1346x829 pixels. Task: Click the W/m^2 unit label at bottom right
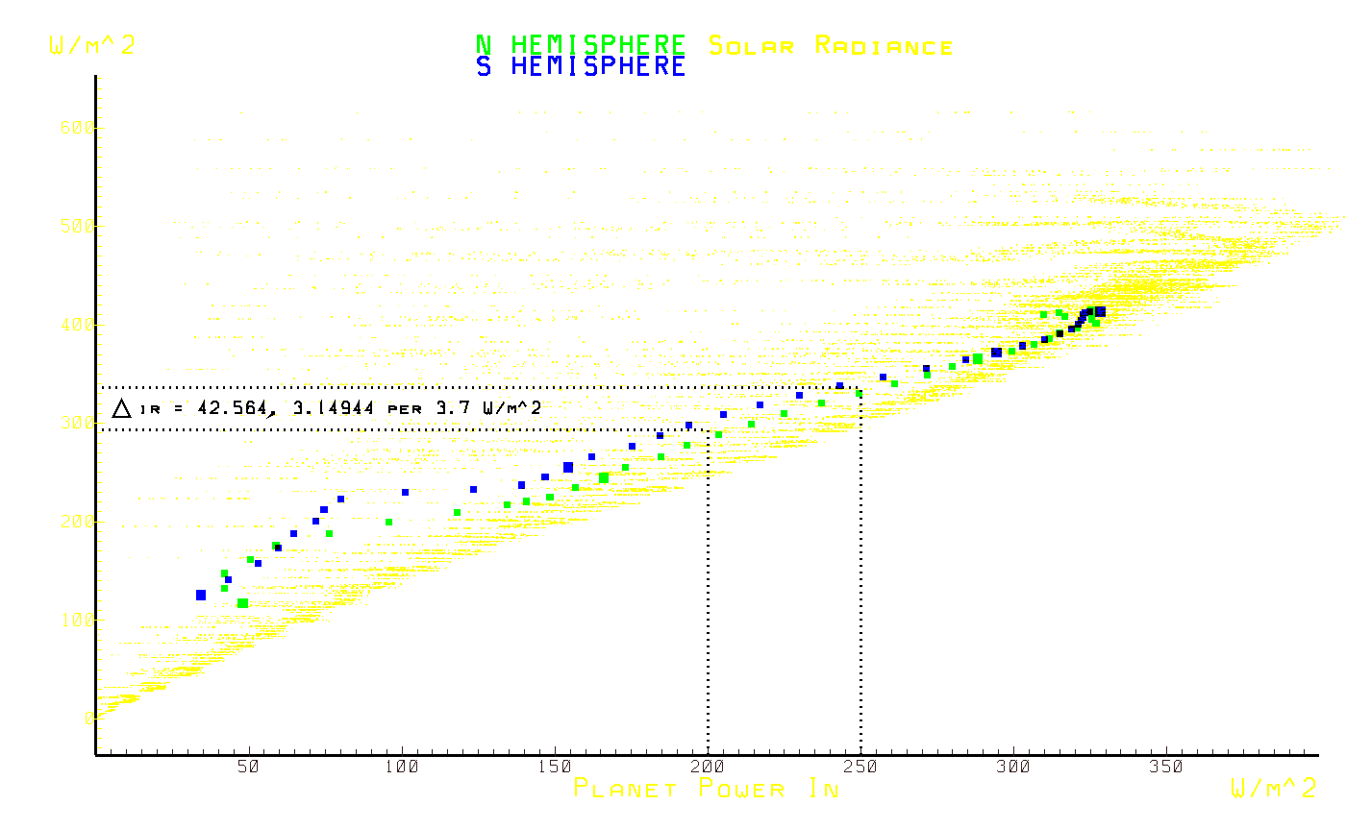1274,789
